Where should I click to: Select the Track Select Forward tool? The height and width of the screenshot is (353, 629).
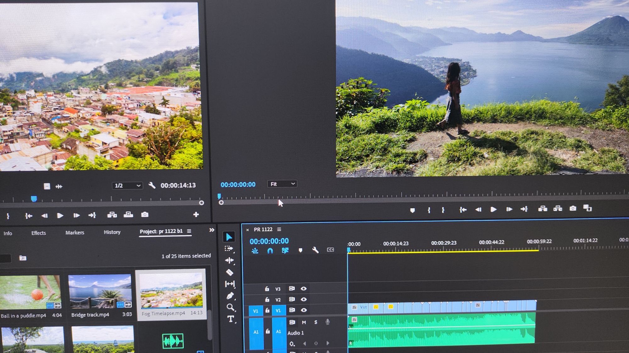click(x=229, y=249)
